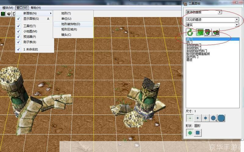Select the second brush size with the small diamond

[198, 118]
